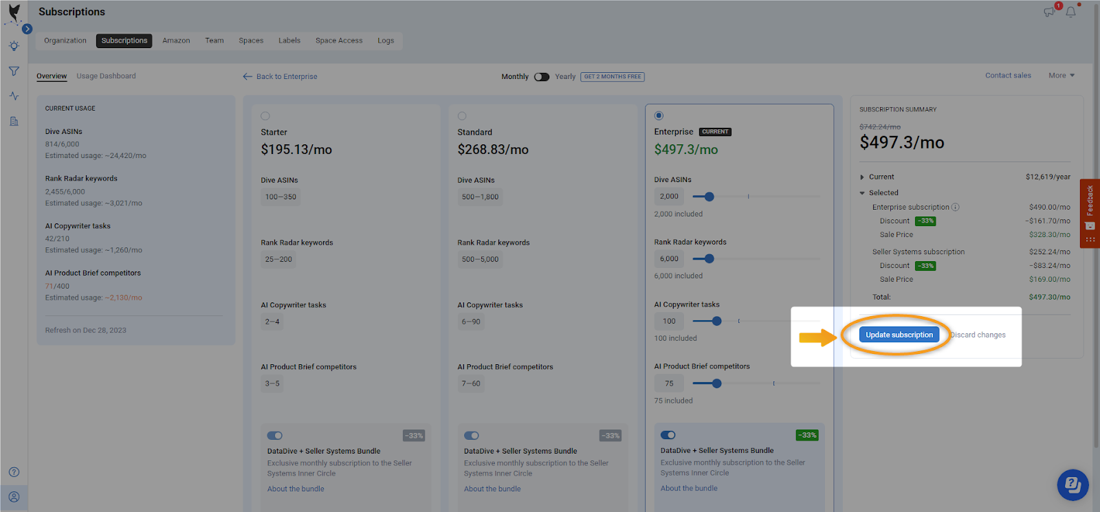Click the Enterprise AI Copywriter tasks slider handle
The height and width of the screenshot is (512, 1100).
(717, 321)
